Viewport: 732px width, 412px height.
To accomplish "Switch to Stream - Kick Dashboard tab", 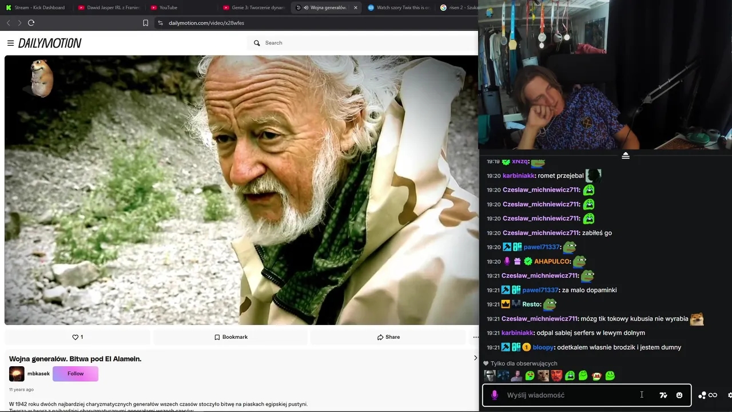I will tap(36, 7).
